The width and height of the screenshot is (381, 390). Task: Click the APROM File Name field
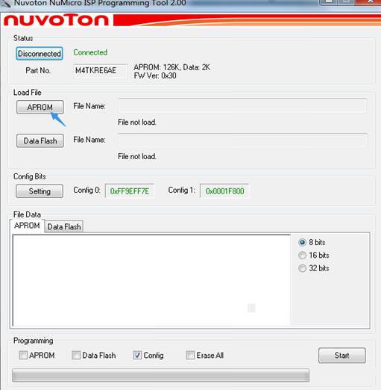242,106
